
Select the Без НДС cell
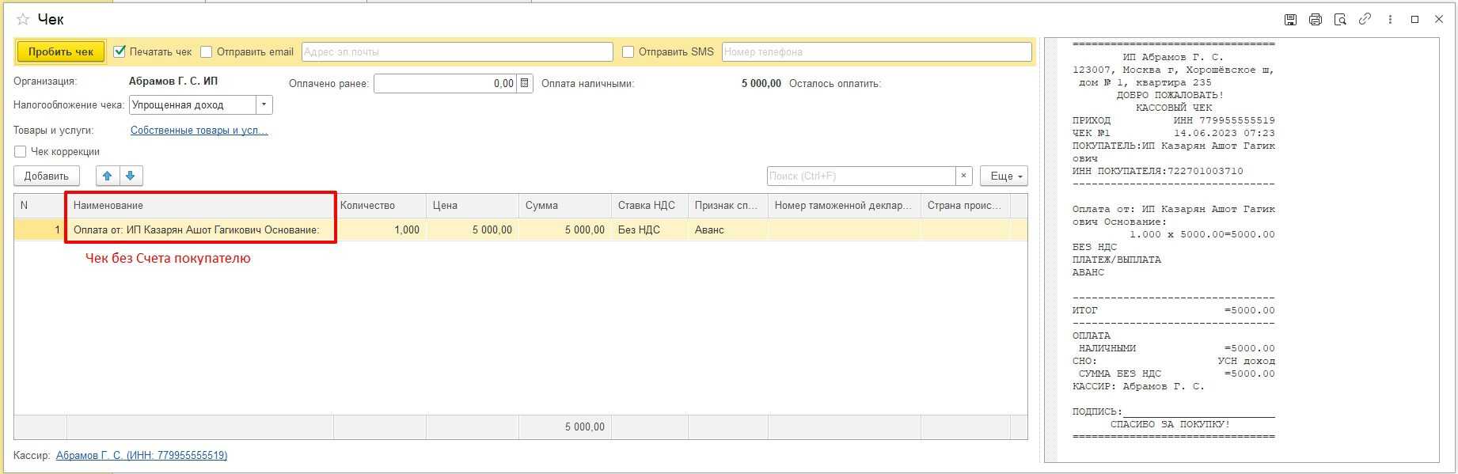[650, 229]
